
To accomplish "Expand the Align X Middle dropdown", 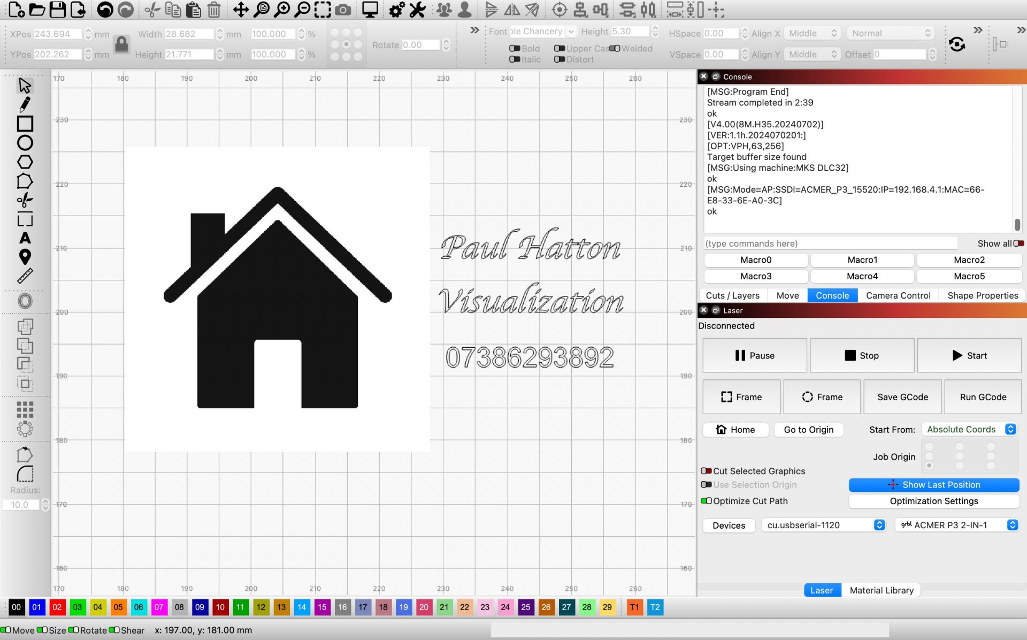I will [812, 33].
